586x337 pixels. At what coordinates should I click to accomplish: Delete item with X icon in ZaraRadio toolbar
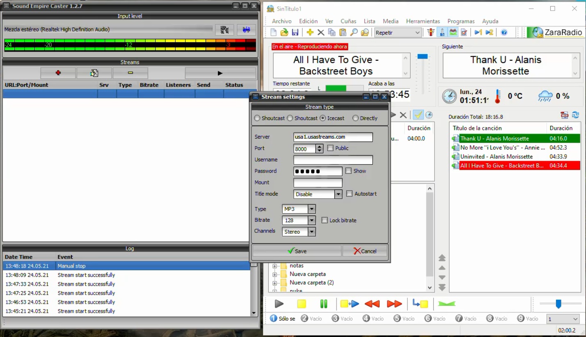[320, 32]
